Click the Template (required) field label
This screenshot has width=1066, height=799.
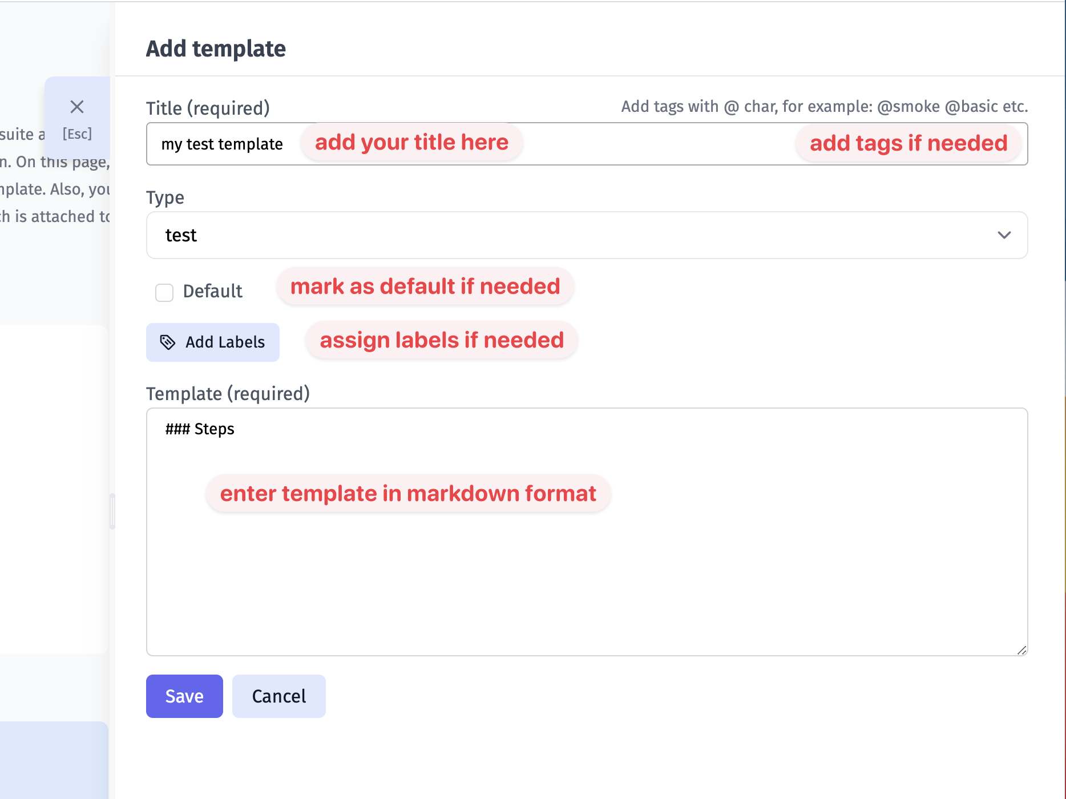tap(228, 393)
